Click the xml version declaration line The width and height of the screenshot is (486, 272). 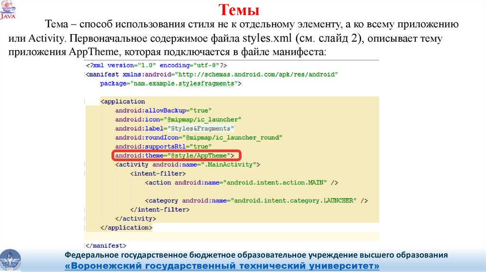tap(157, 65)
